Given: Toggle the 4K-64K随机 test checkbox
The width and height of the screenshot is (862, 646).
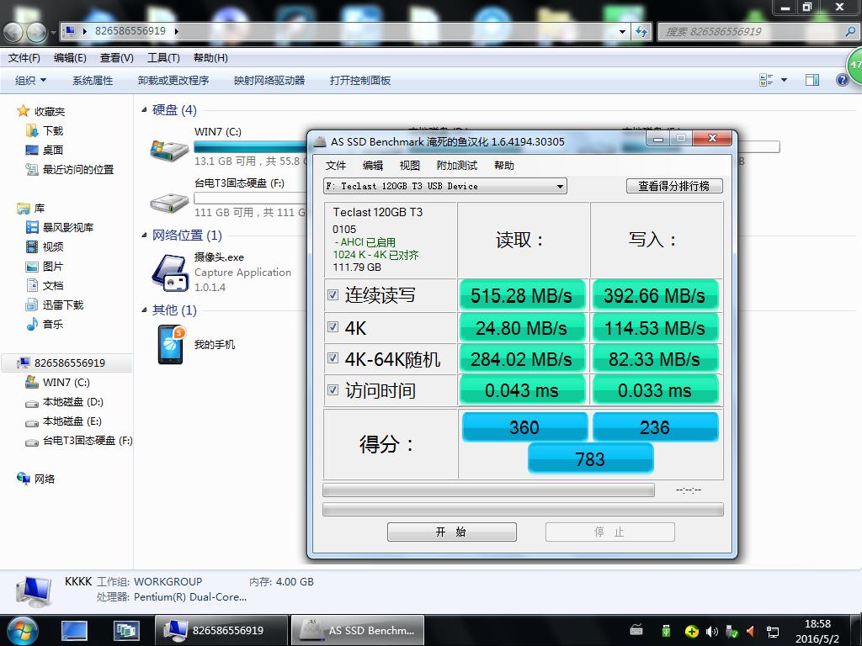Looking at the screenshot, I should [333, 358].
